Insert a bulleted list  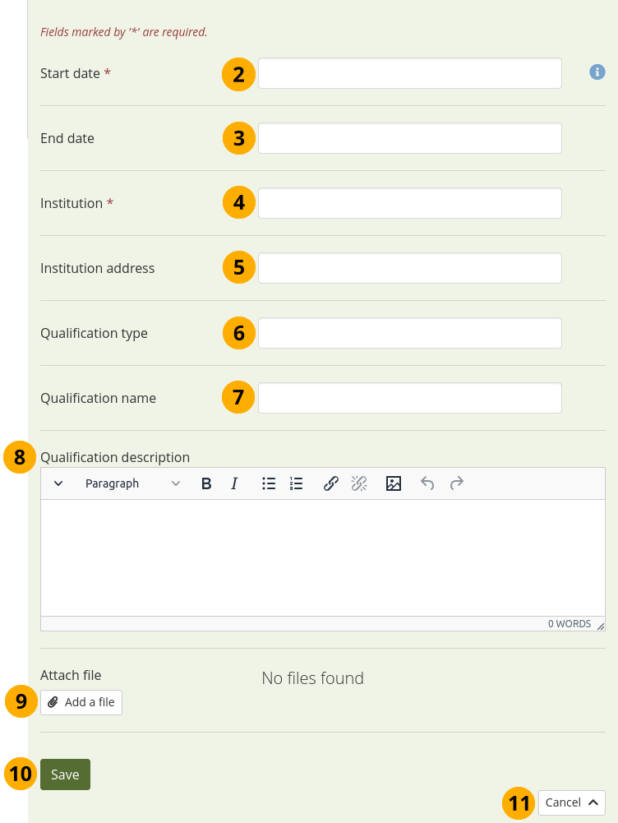coord(269,483)
